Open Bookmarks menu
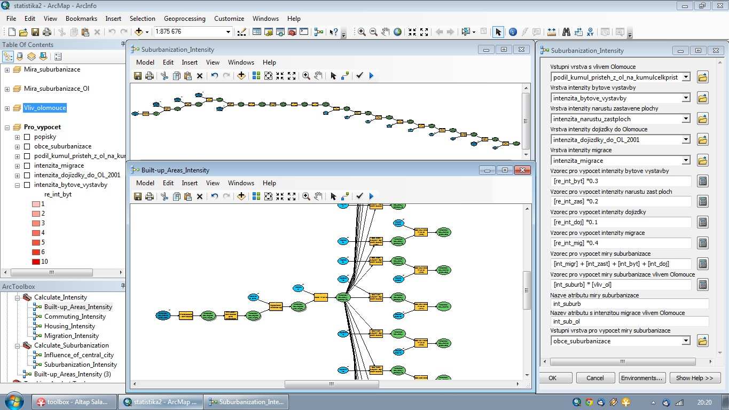The width and height of the screenshot is (729, 410). point(81,18)
